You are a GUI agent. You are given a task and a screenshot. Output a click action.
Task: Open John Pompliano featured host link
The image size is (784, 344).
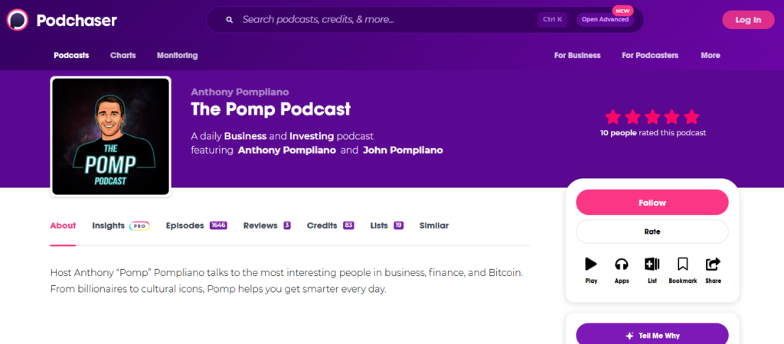click(403, 151)
